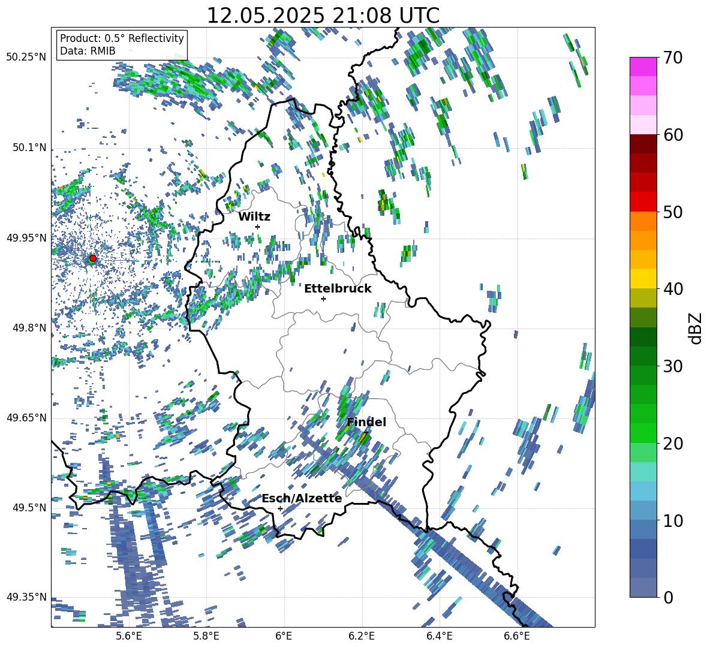Click the 49.8°N latitude label
710x648 pixels.
(x=29, y=328)
